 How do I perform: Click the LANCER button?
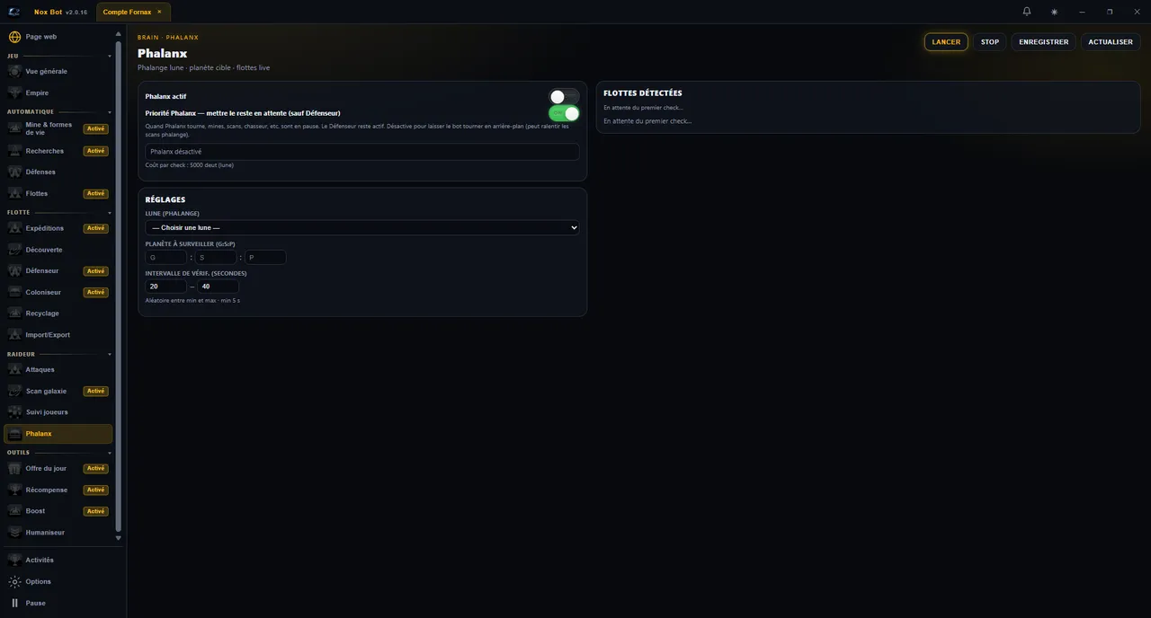point(946,42)
